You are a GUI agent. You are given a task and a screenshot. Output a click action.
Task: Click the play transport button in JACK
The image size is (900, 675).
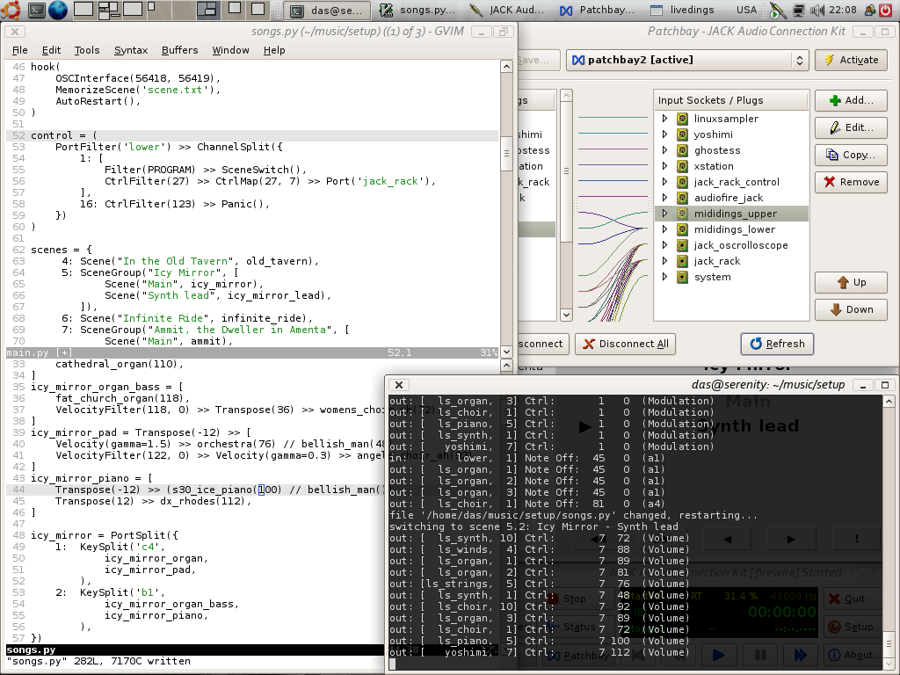717,654
